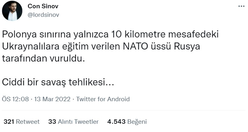This screenshot has width=248, height=132.
Task: Open the Con Sinov display name link
Action: click(43, 6)
